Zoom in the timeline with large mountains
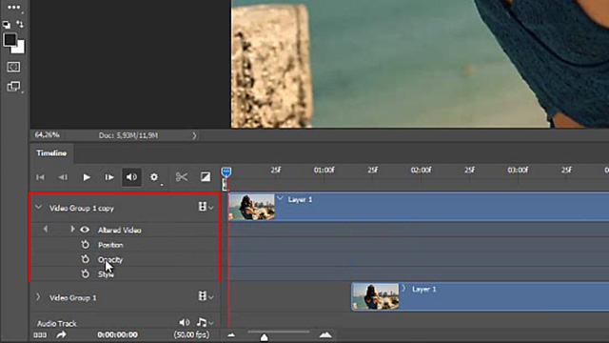The height and width of the screenshot is (343, 609). click(x=325, y=334)
